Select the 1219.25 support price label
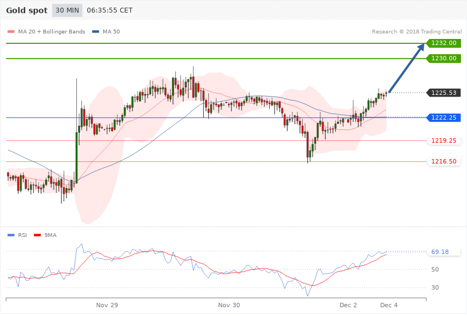The width and height of the screenshot is (467, 316). tap(444, 140)
